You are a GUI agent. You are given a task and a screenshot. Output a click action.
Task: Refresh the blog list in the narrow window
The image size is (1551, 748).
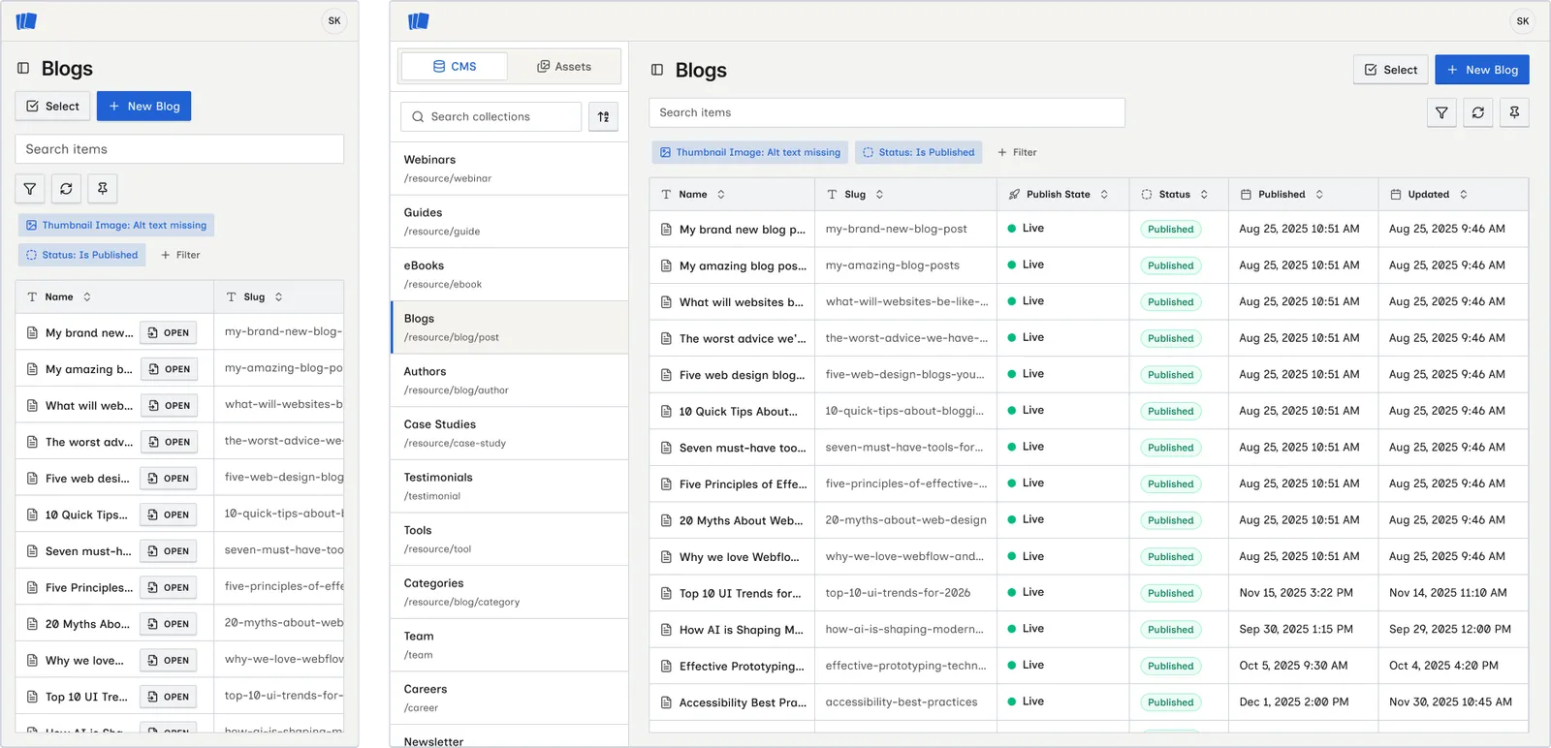[x=66, y=189]
